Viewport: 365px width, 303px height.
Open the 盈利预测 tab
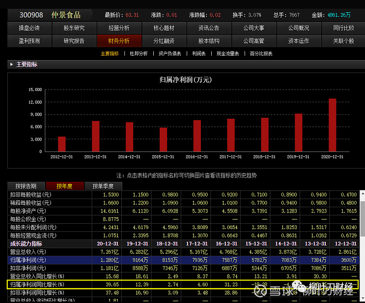[x=29, y=41]
